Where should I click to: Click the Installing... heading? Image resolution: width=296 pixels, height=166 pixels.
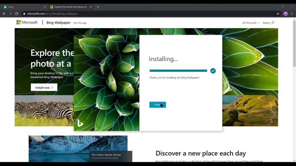[163, 59]
